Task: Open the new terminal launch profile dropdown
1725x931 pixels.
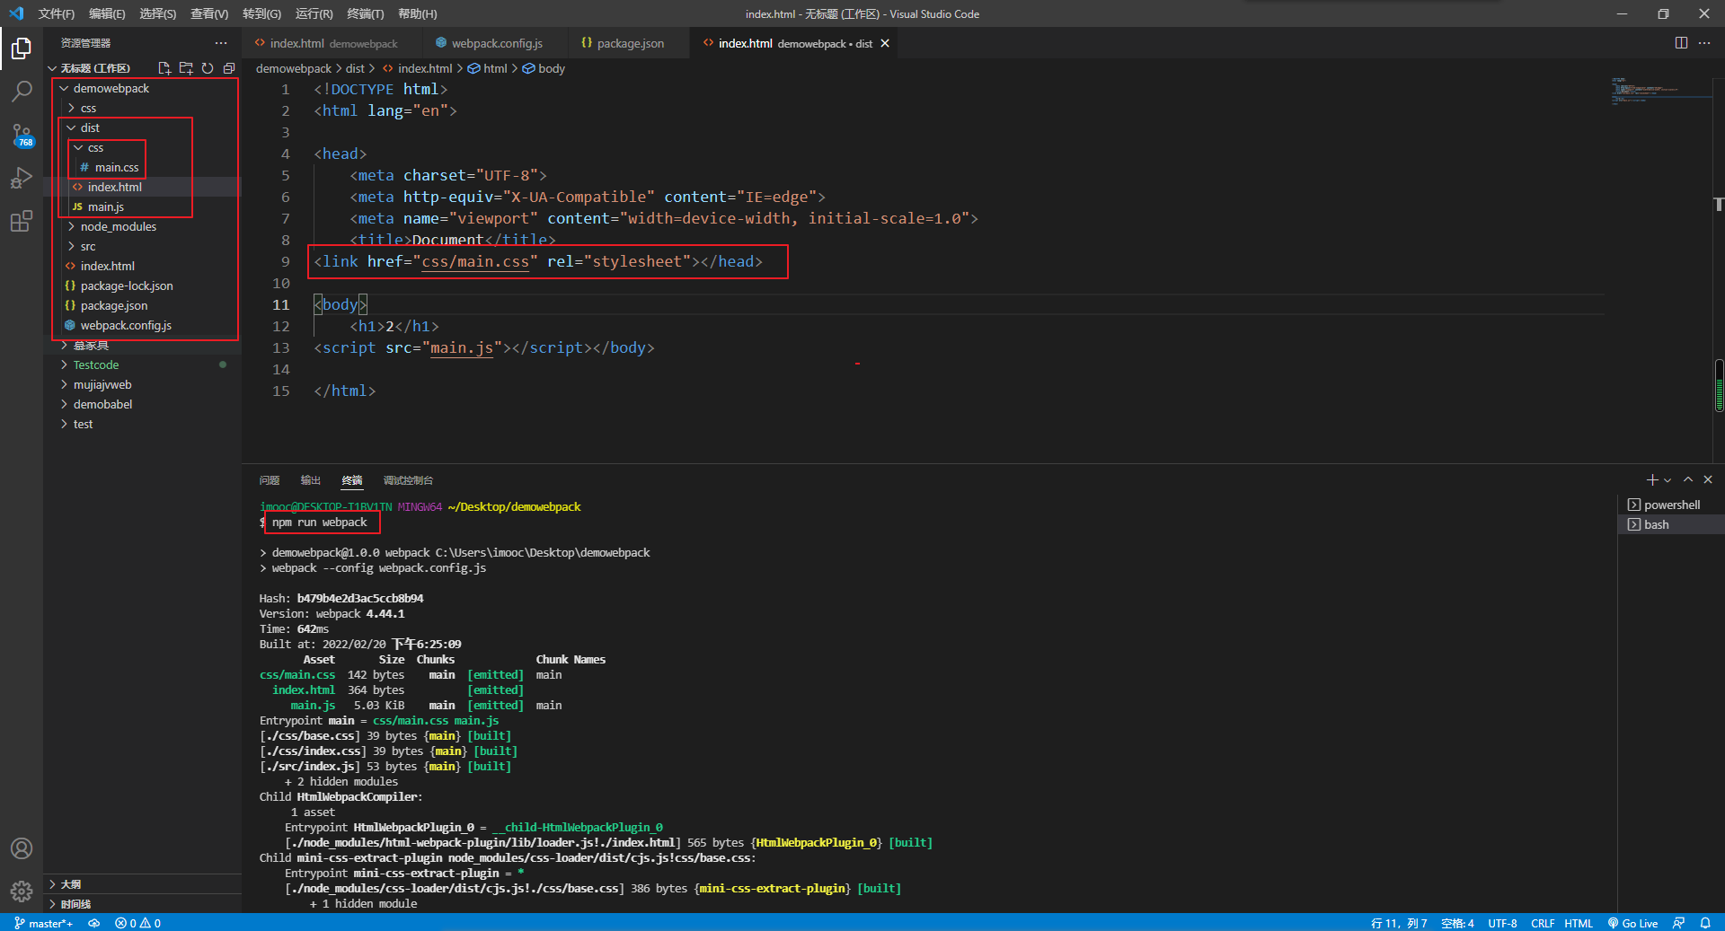Action: [1667, 480]
